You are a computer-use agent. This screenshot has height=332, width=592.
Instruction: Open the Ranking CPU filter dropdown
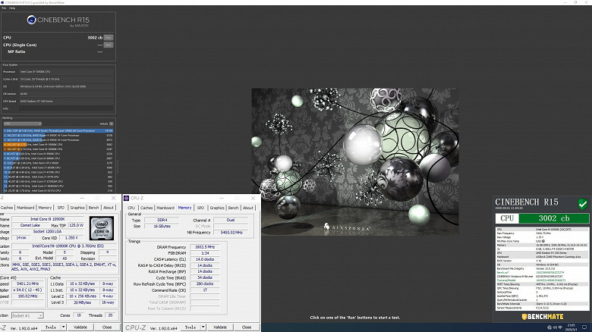click(x=23, y=124)
